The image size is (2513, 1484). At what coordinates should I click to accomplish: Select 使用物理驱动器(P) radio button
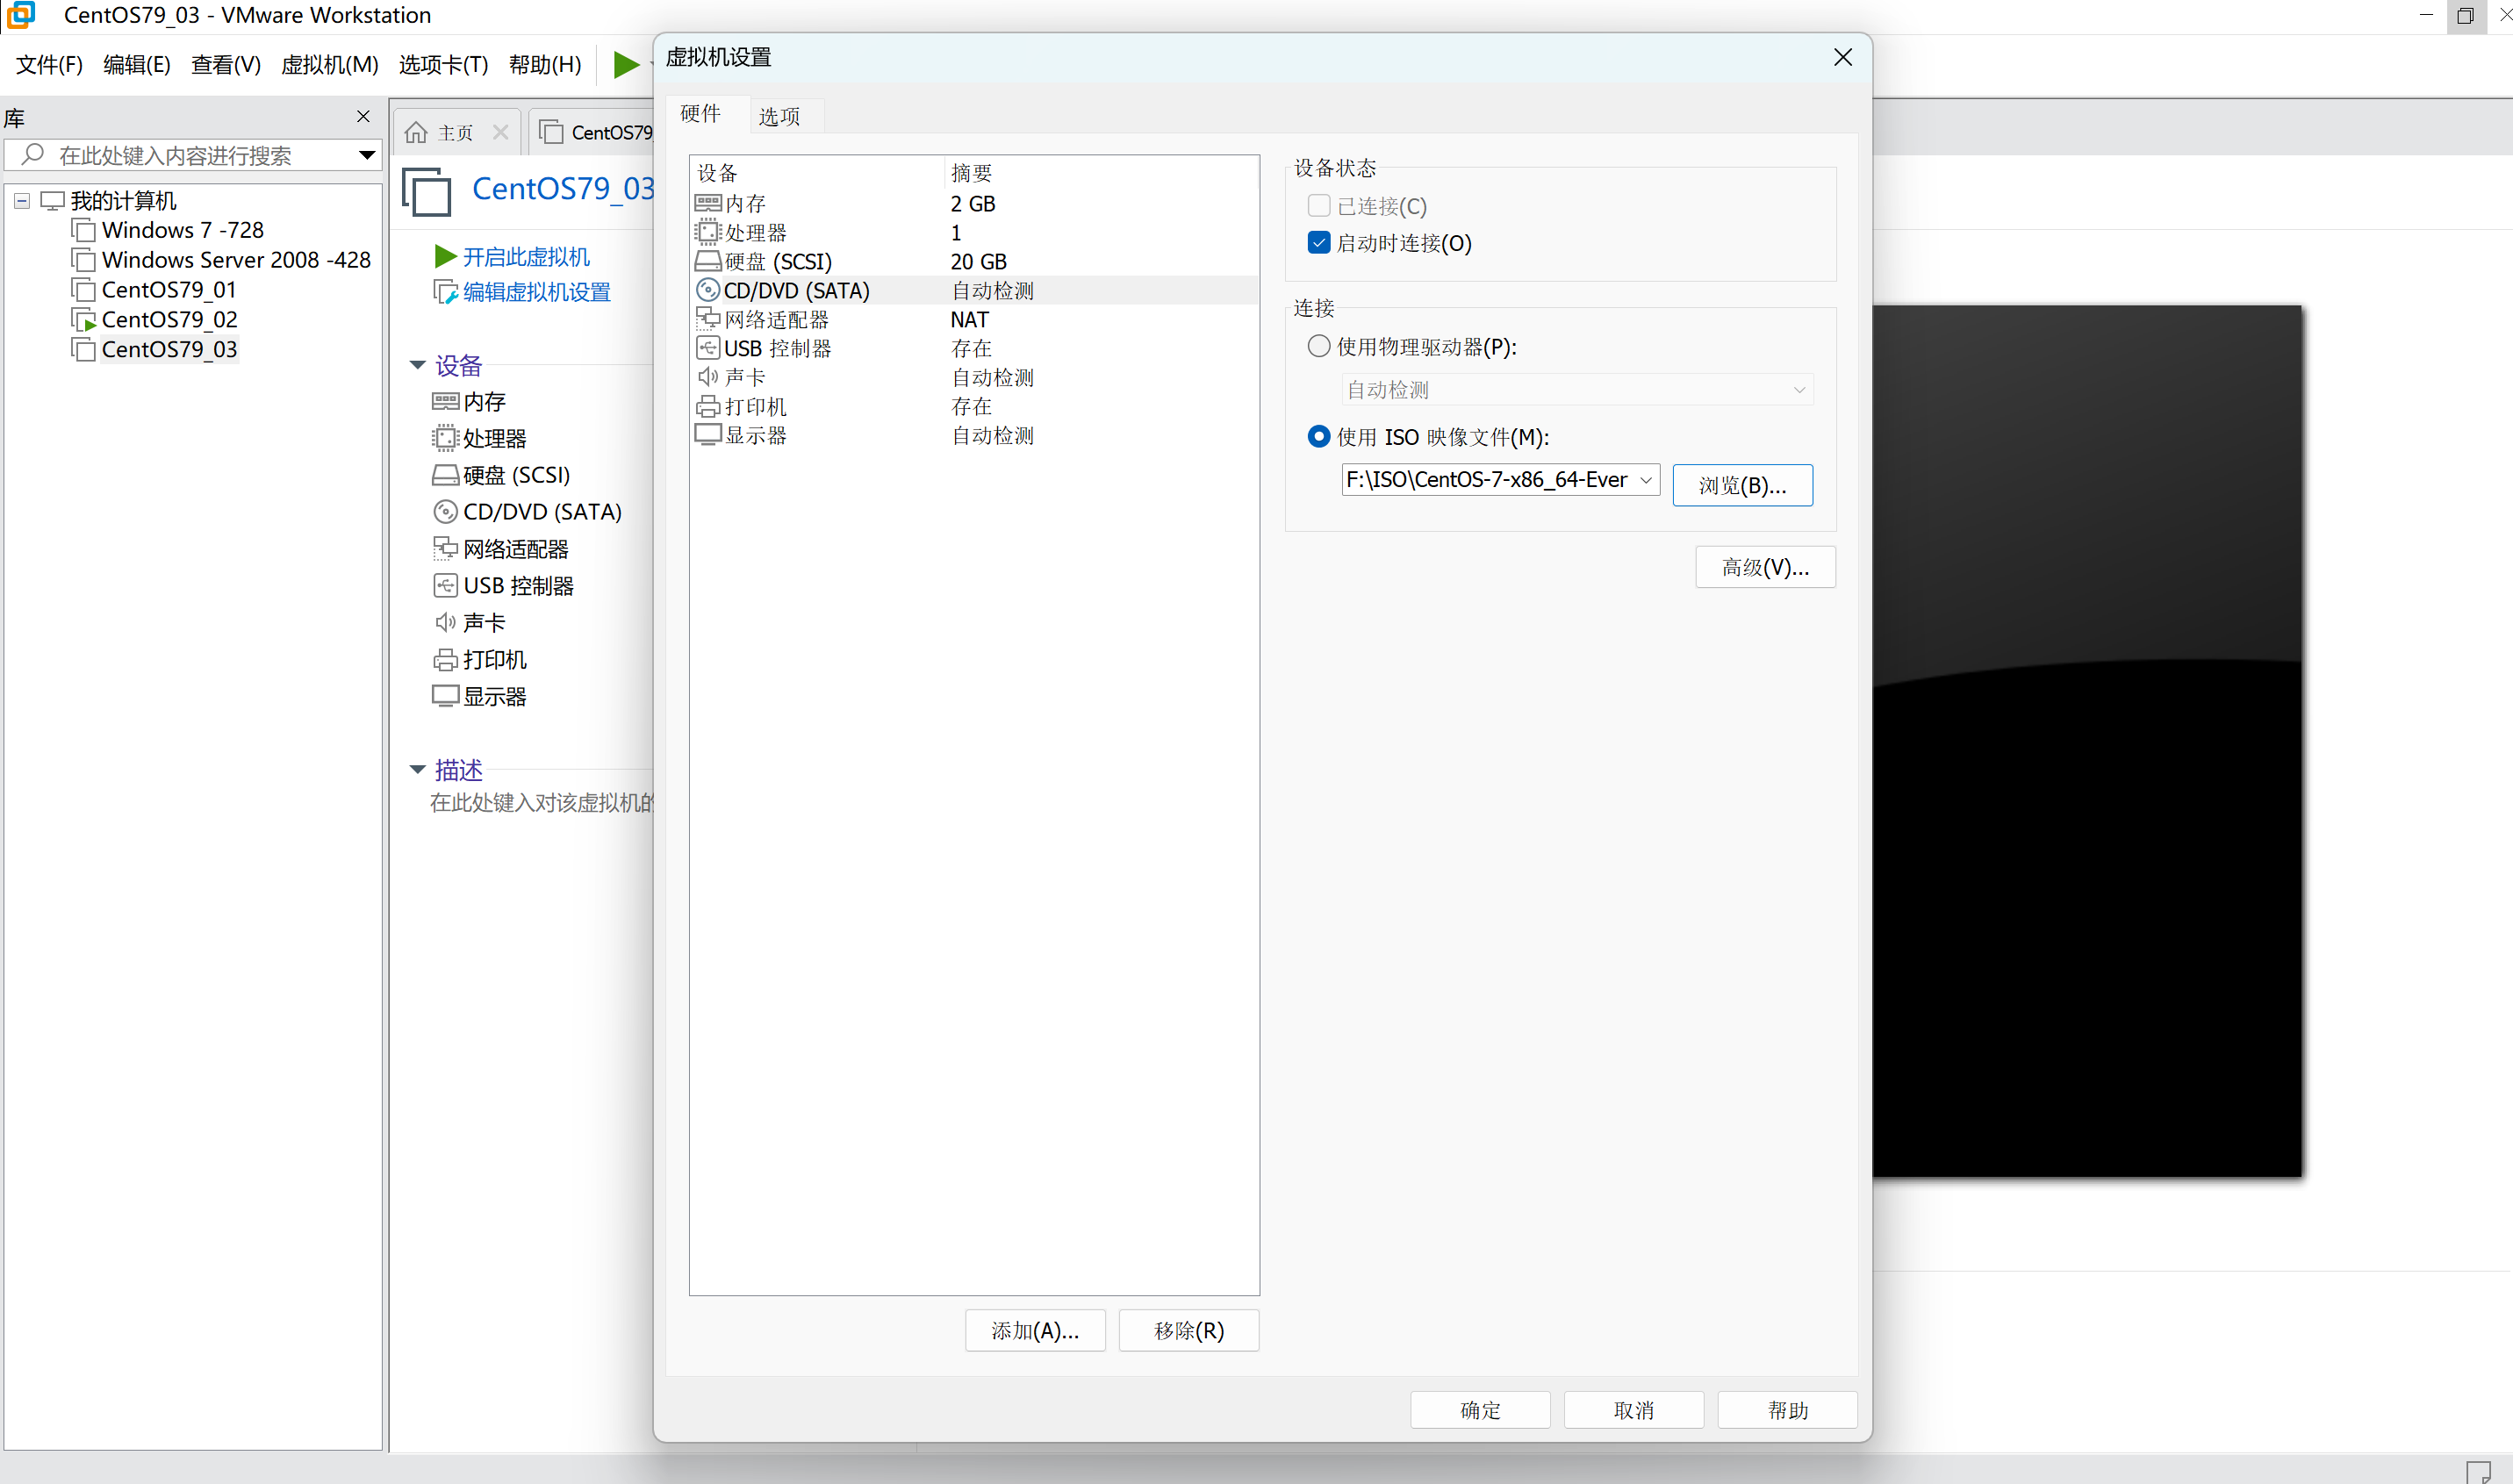coord(1319,346)
